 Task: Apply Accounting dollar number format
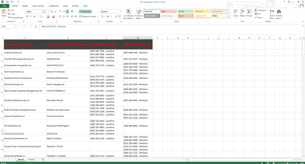[x=103, y=17]
